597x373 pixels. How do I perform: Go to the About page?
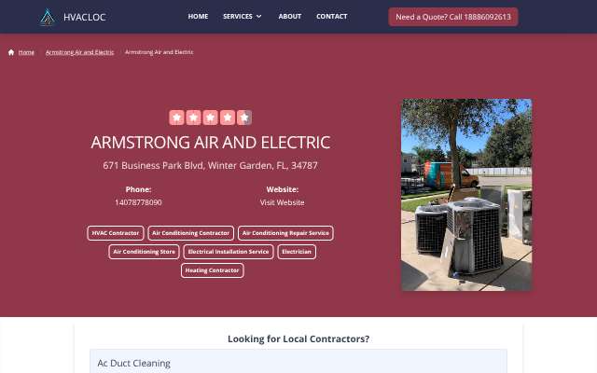290,17
